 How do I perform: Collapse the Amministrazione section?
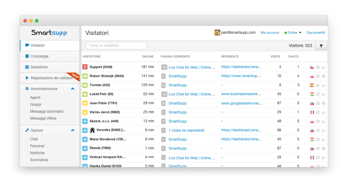coord(73,89)
